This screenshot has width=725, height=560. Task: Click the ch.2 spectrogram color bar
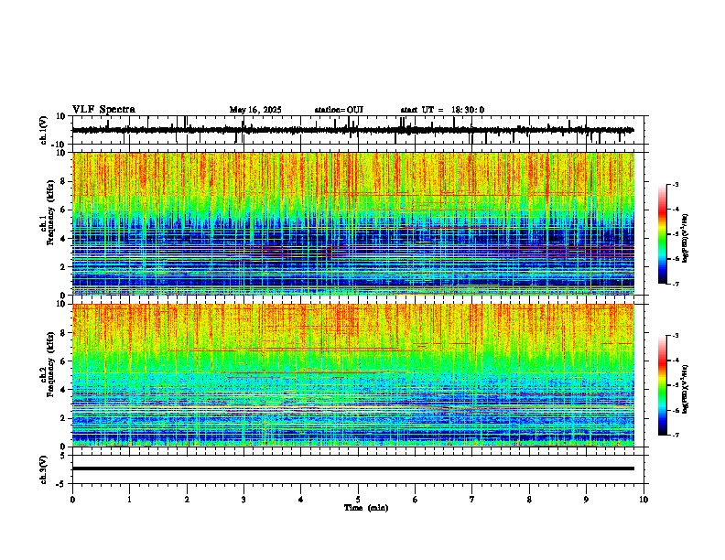[662, 385]
